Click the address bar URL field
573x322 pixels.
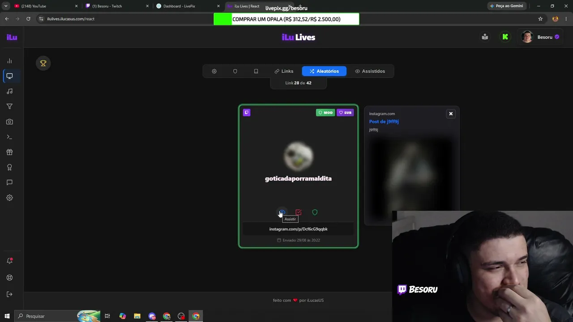pyautogui.click(x=286, y=19)
